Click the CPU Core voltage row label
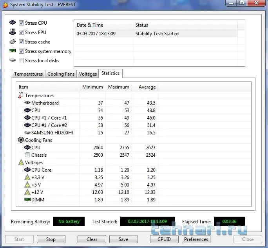Image resolution: width=268 pixels, height=248 pixels. click(x=42, y=170)
